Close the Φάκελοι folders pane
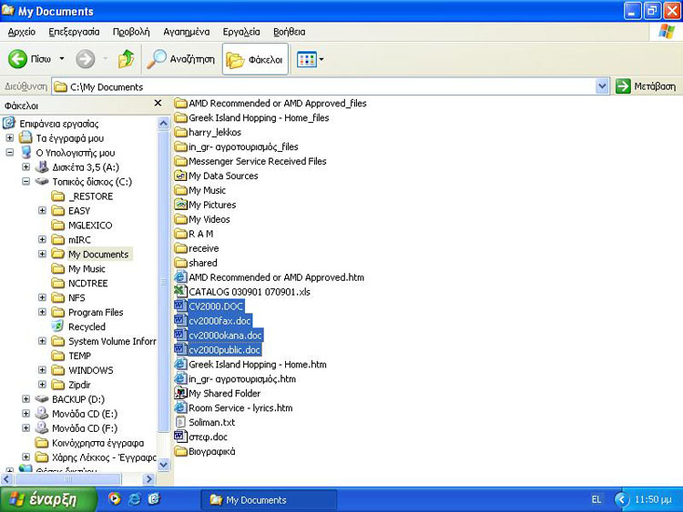The width and height of the screenshot is (683, 512). click(158, 103)
